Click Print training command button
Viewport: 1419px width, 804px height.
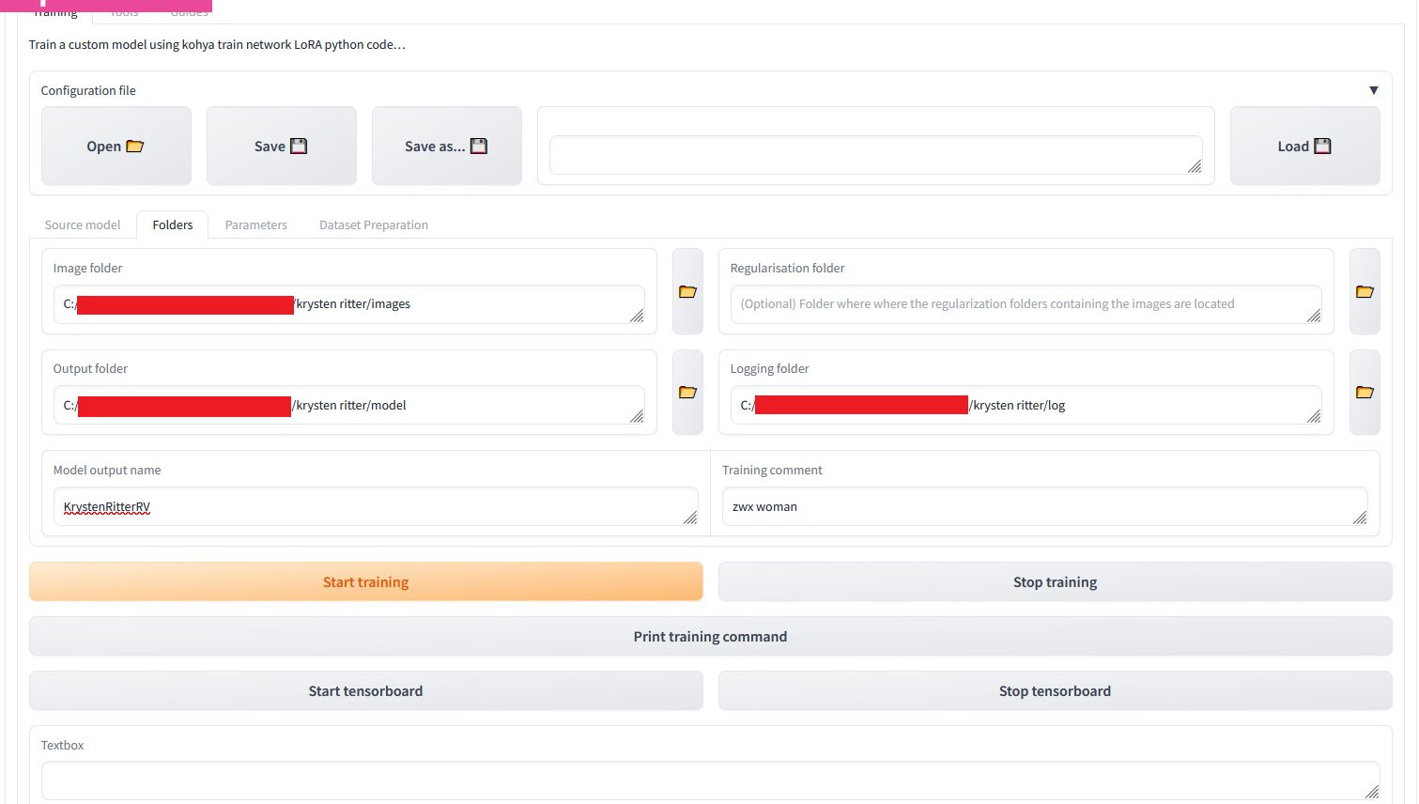pyautogui.click(x=710, y=637)
